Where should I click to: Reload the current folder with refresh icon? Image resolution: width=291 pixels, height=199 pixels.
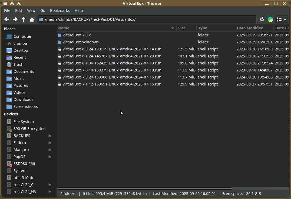[x=262, y=19]
